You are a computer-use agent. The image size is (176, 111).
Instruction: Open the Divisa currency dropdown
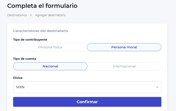87,87
